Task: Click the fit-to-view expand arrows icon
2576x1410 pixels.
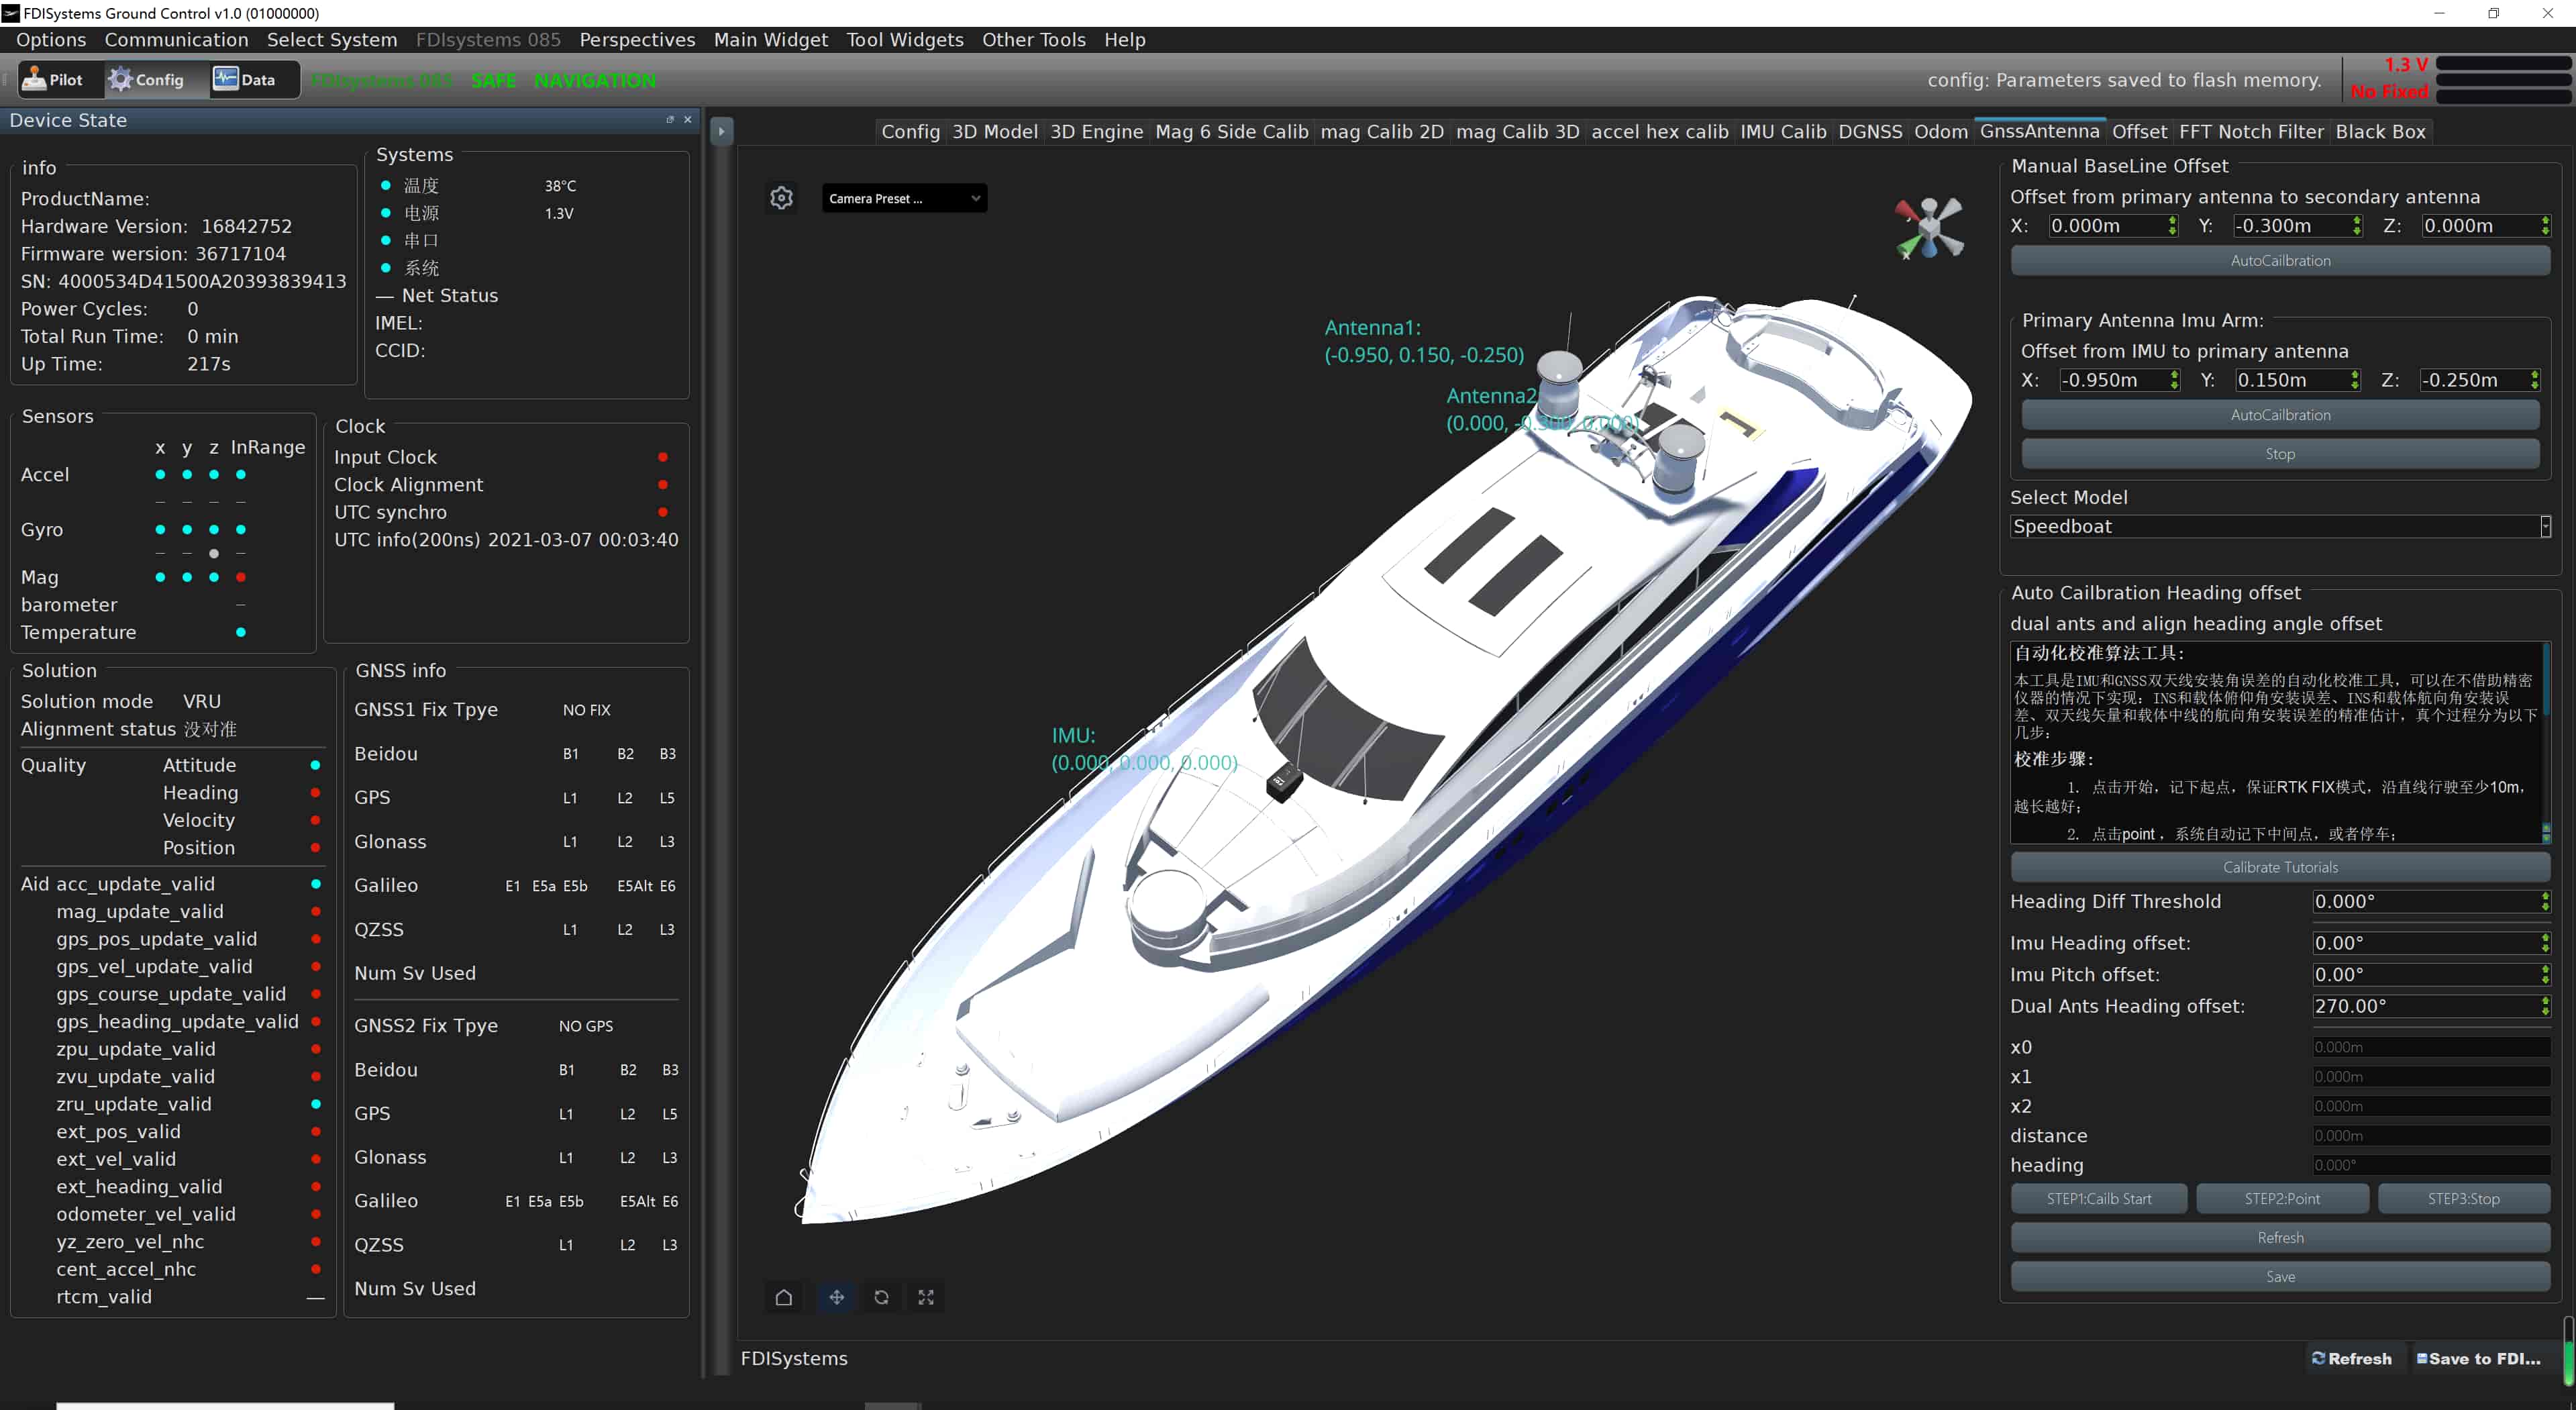Action: tap(926, 1297)
